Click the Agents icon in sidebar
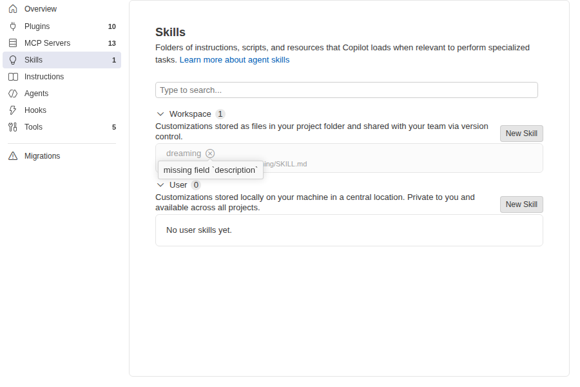The height and width of the screenshot is (387, 580). tap(13, 94)
